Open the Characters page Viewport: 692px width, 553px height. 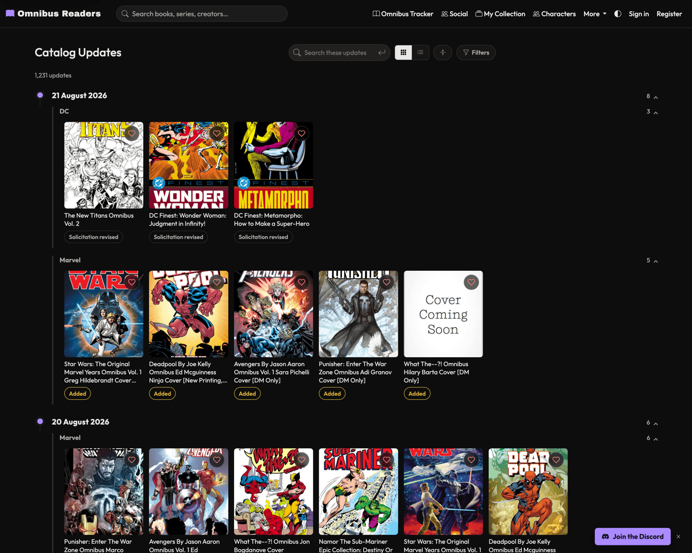tap(554, 14)
